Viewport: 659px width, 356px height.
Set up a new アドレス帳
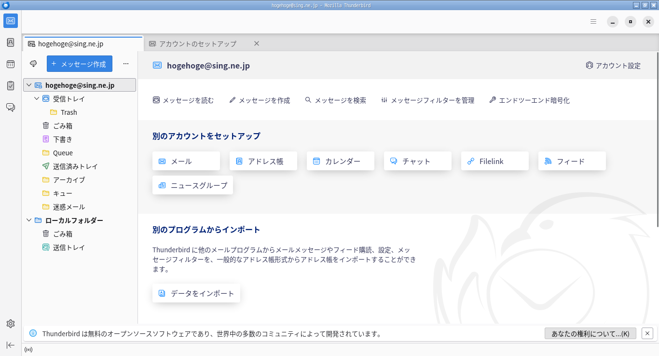coord(263,161)
